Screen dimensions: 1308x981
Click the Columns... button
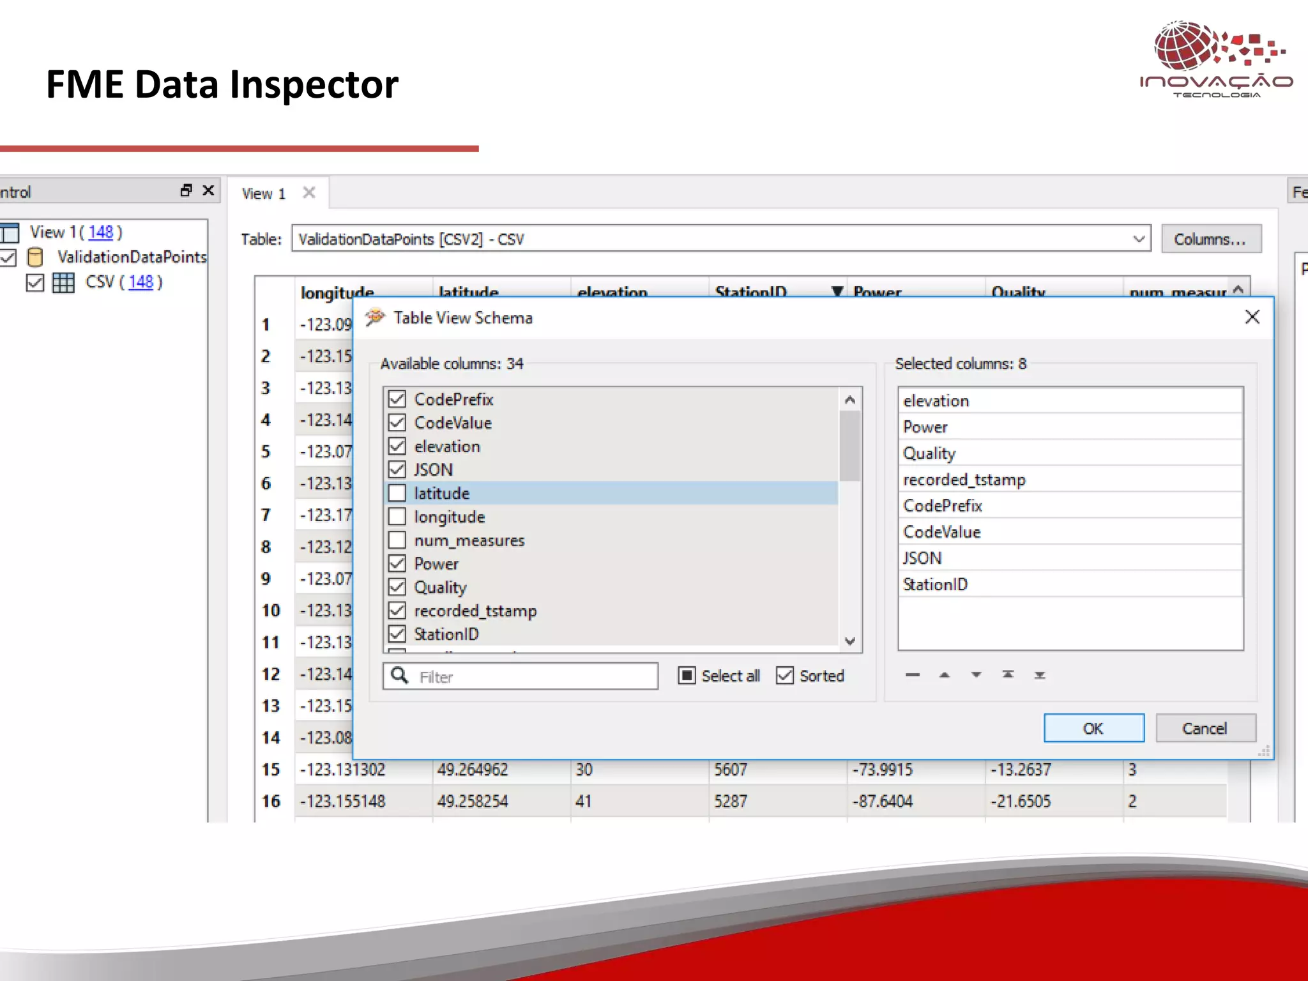(x=1211, y=239)
